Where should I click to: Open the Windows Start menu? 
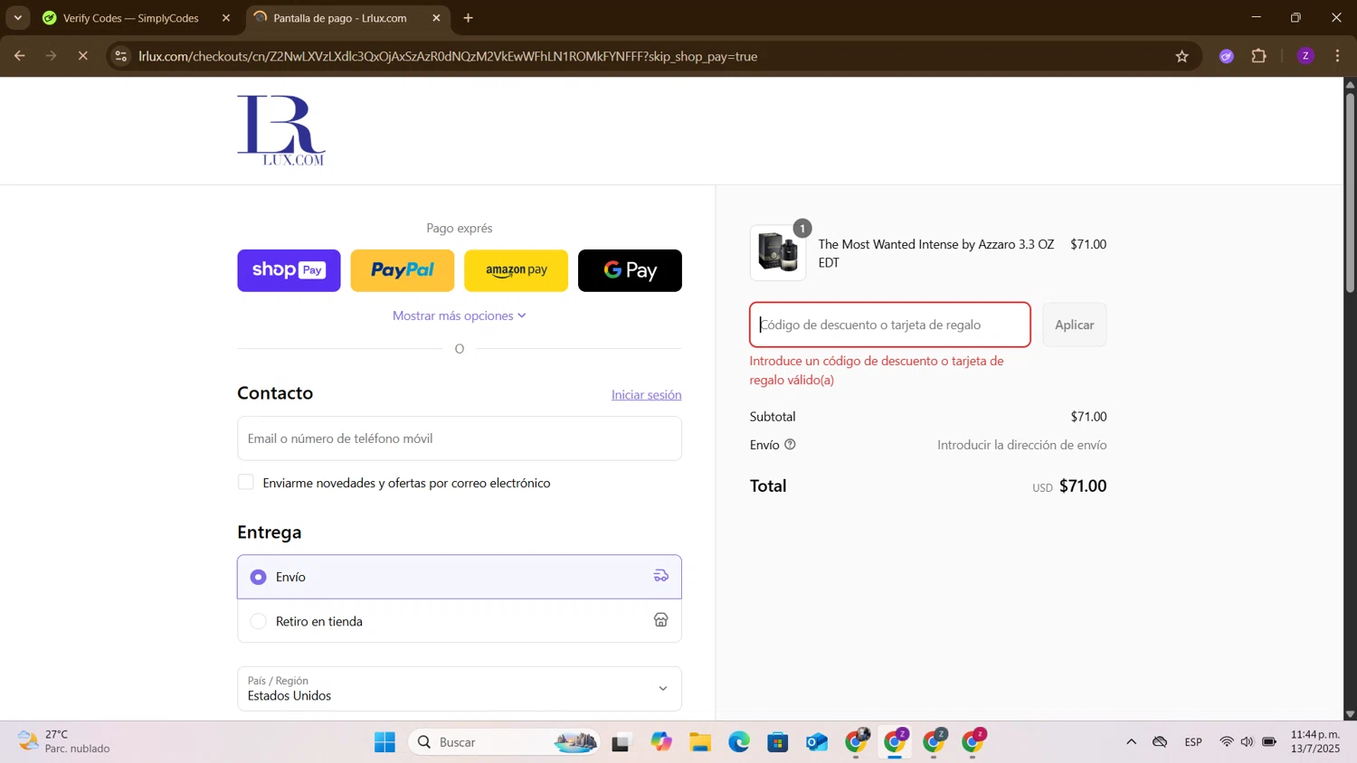[x=384, y=742]
